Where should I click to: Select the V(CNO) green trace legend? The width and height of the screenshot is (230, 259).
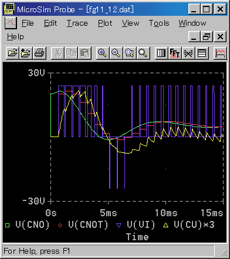point(32,224)
